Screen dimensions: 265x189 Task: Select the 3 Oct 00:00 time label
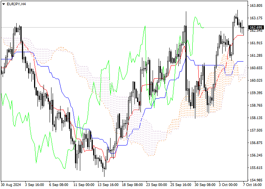(228, 185)
